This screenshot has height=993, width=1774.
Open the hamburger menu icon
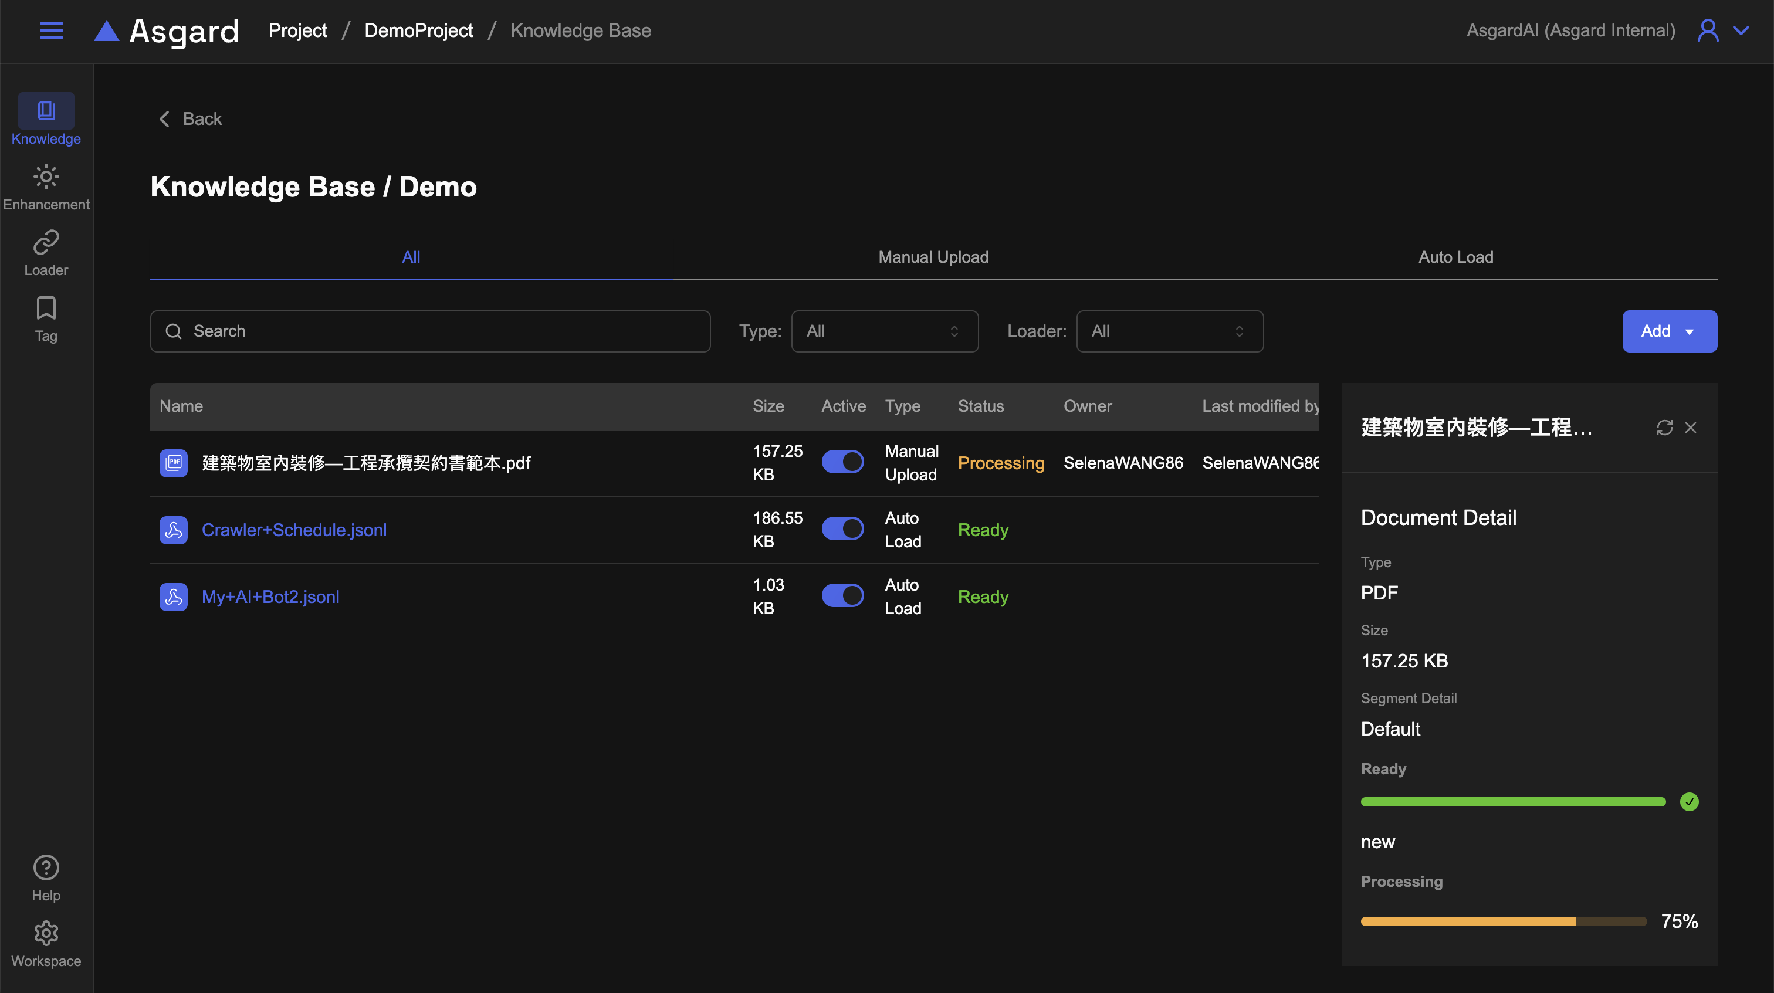51,30
